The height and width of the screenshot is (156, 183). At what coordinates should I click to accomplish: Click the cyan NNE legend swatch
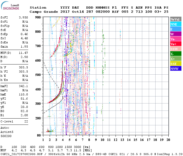175,24
